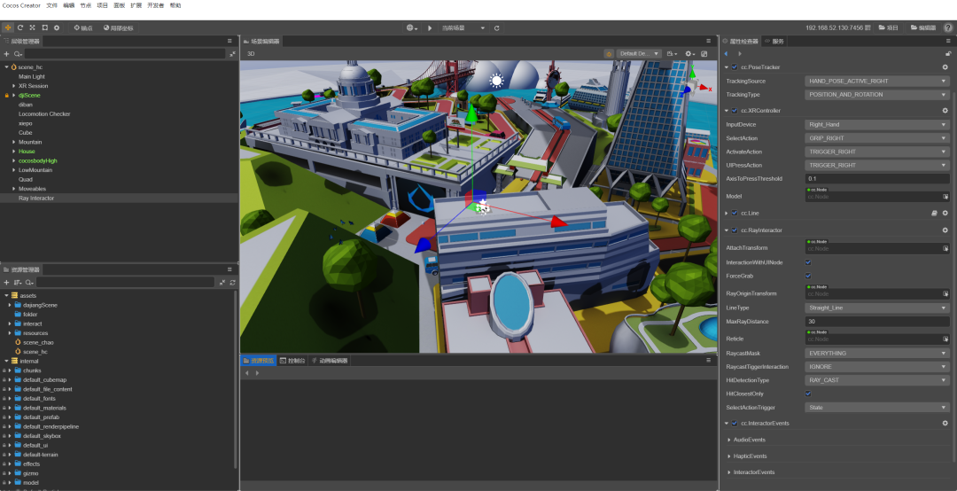Disable the cc.XRController component checkbox
Viewport: 957px width, 491px height.
(735, 111)
